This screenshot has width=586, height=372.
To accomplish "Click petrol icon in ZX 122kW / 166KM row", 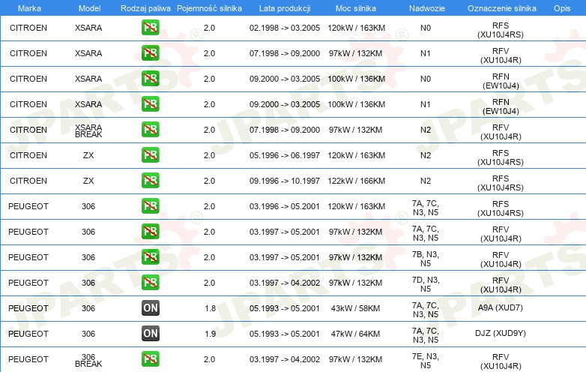I will click(150, 181).
